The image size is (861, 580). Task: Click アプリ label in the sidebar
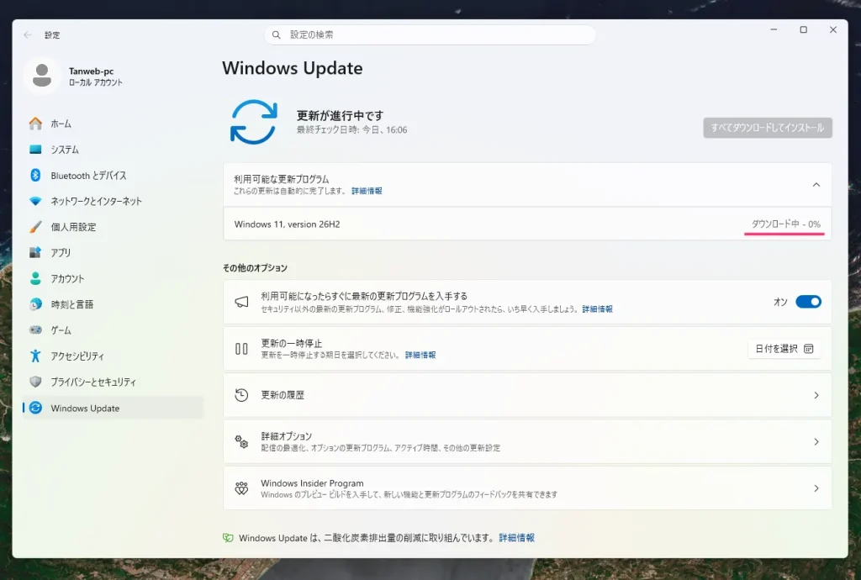pyautogui.click(x=61, y=252)
